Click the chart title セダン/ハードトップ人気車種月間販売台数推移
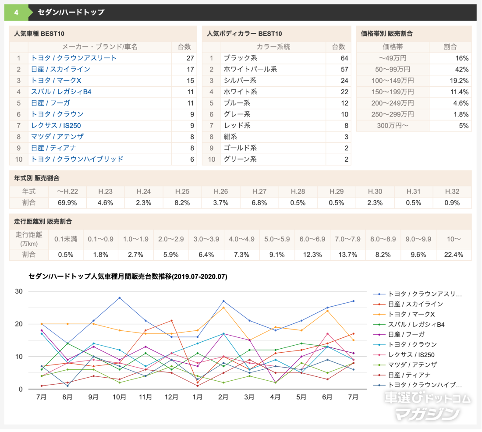The image size is (482, 432). (x=128, y=276)
